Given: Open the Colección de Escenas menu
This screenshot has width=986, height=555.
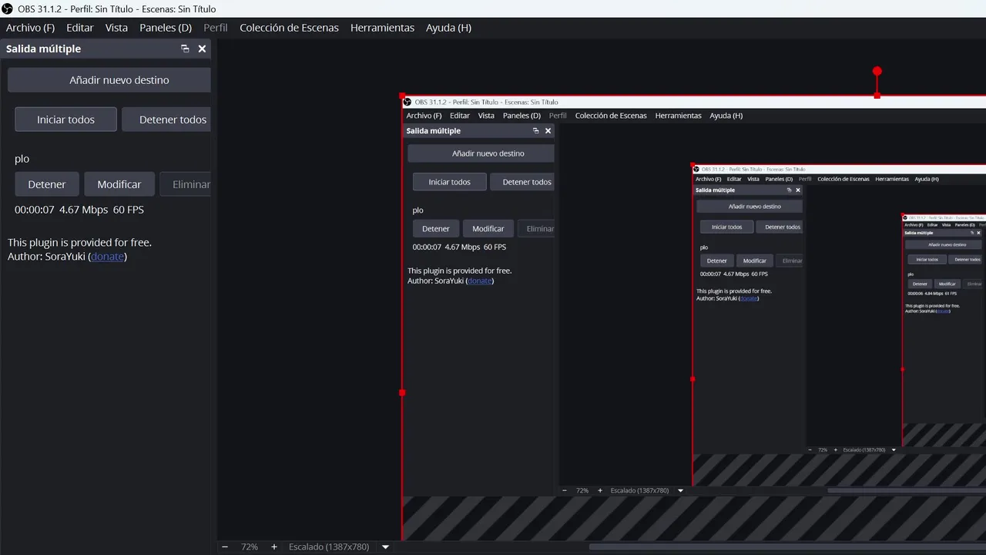Looking at the screenshot, I should pyautogui.click(x=289, y=28).
